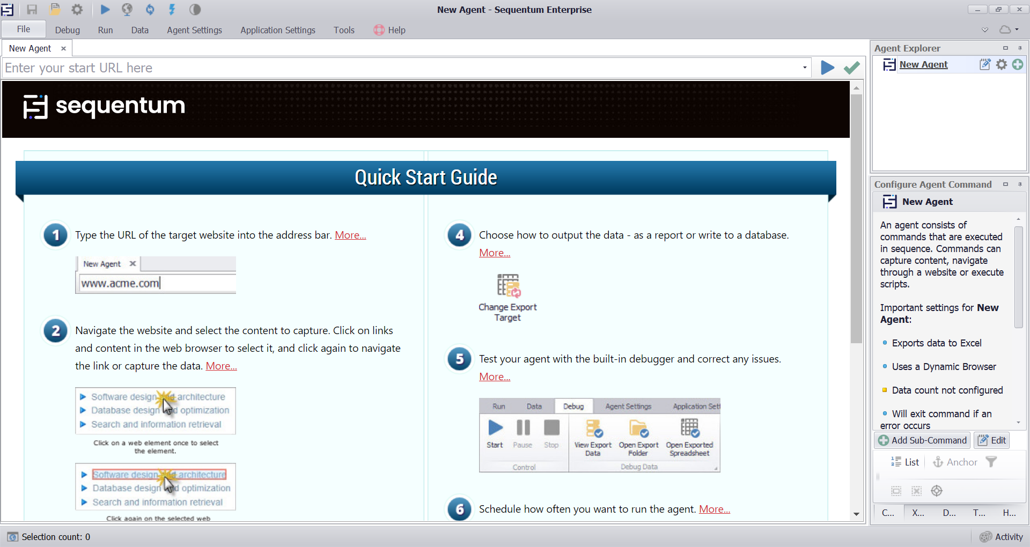The image size is (1030, 547).
Task: Click the half-circle contrast theme icon
Action: point(195,9)
